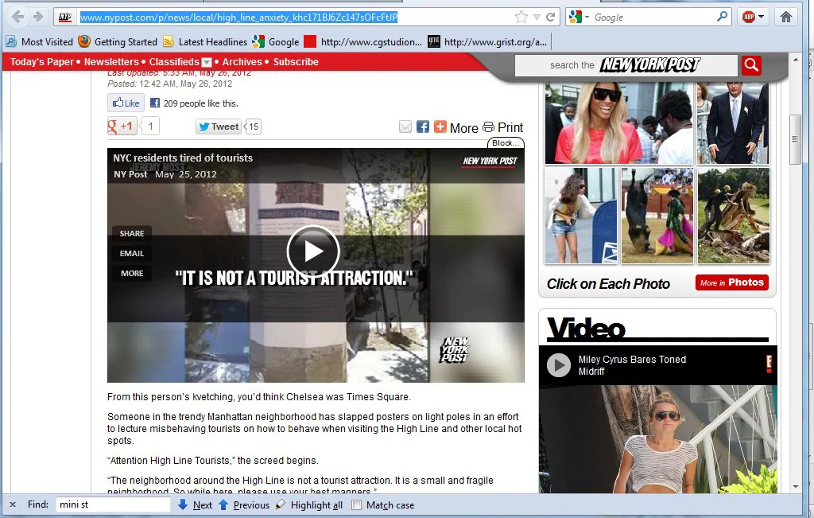
Task: Click the Subscribe link
Action: pos(296,62)
